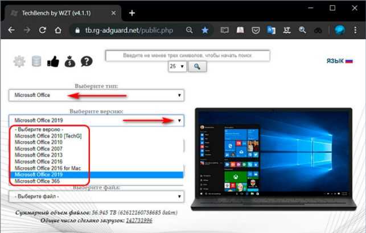Select the TechBench by WZT tab

(x=63, y=13)
